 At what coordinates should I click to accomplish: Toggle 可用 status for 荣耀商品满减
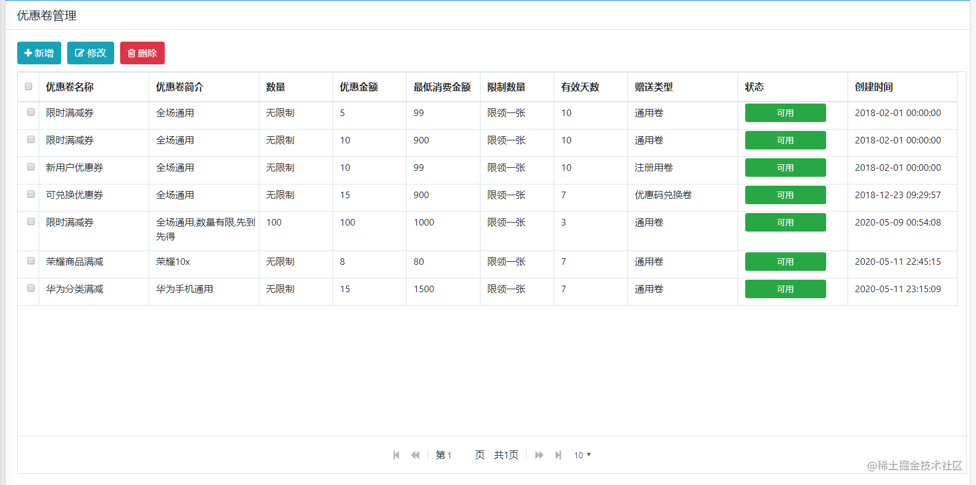pos(785,262)
